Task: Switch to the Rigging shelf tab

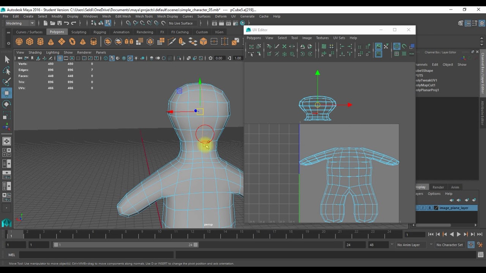Action: point(99,32)
